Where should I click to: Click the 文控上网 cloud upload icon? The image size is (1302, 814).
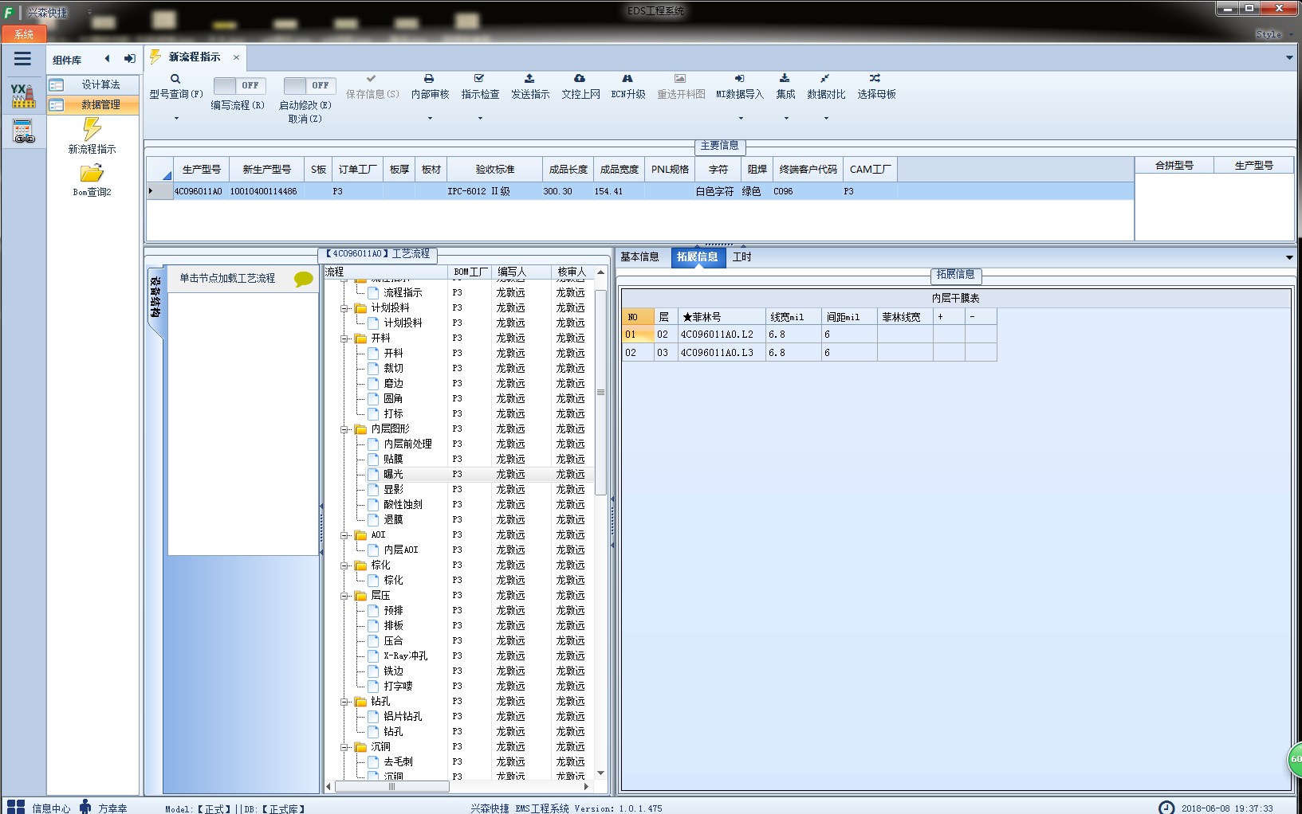pyautogui.click(x=580, y=79)
